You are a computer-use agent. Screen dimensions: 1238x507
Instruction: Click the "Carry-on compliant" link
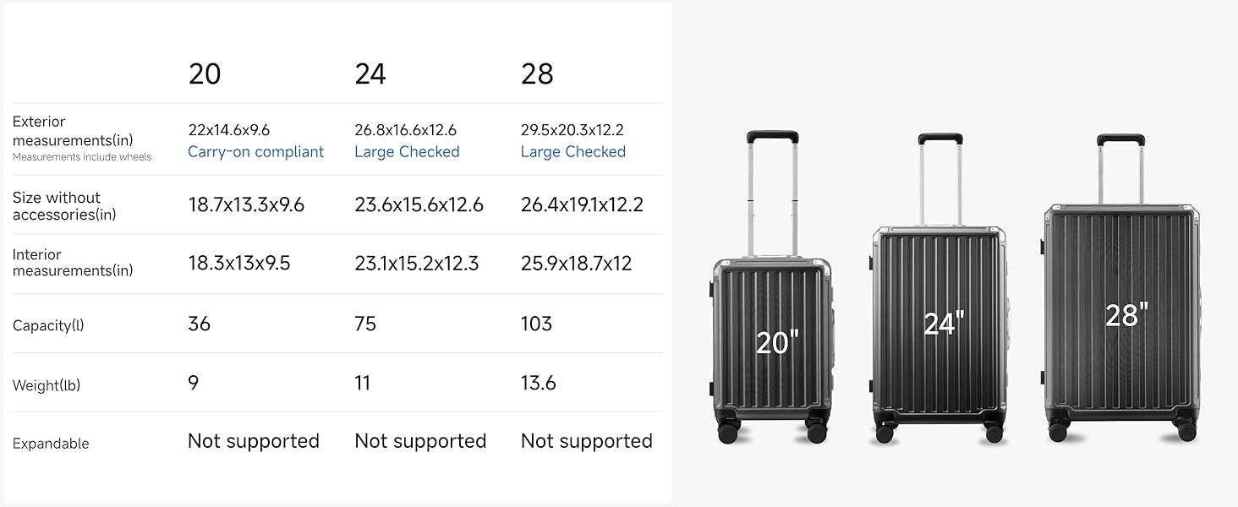(x=255, y=152)
